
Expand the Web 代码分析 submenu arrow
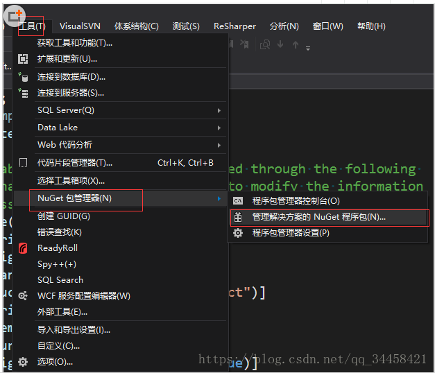219,145
